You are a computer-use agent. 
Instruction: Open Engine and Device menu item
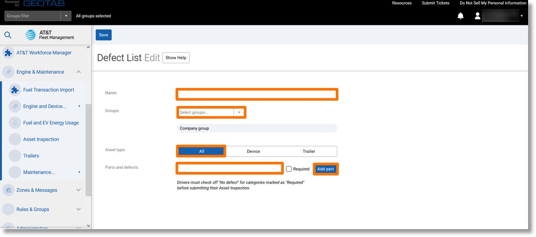pyautogui.click(x=44, y=106)
